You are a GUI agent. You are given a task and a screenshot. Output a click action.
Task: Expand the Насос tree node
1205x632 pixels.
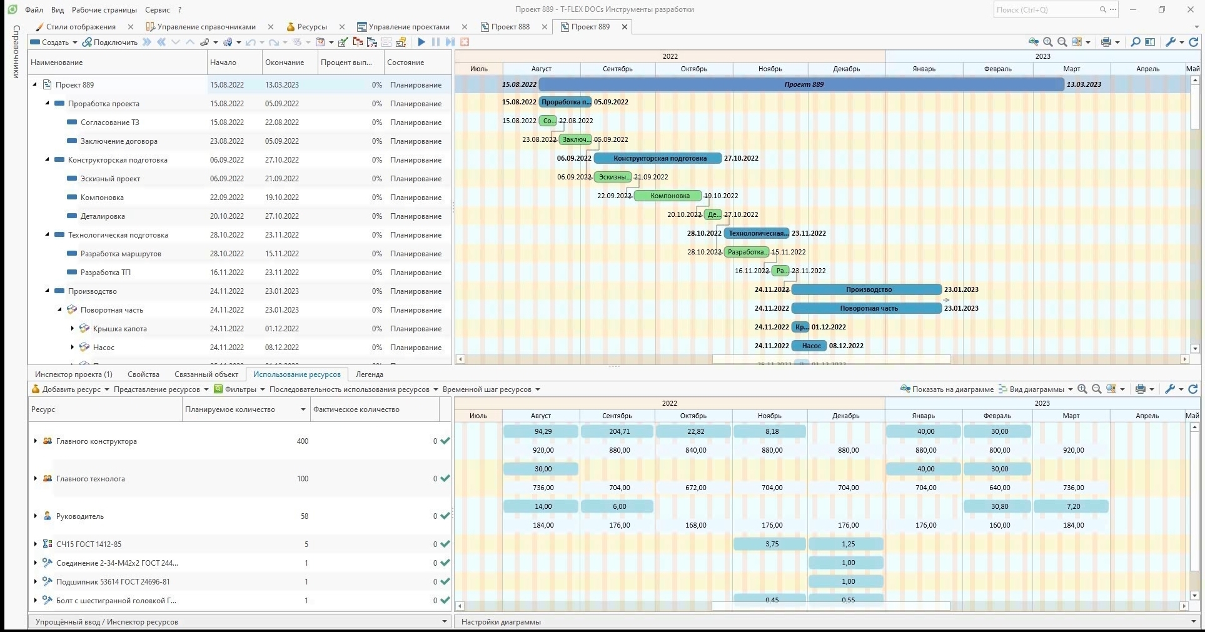(x=73, y=347)
